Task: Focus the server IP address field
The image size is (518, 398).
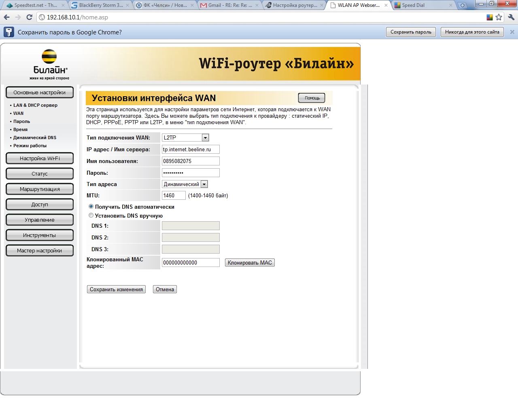Action: click(191, 149)
